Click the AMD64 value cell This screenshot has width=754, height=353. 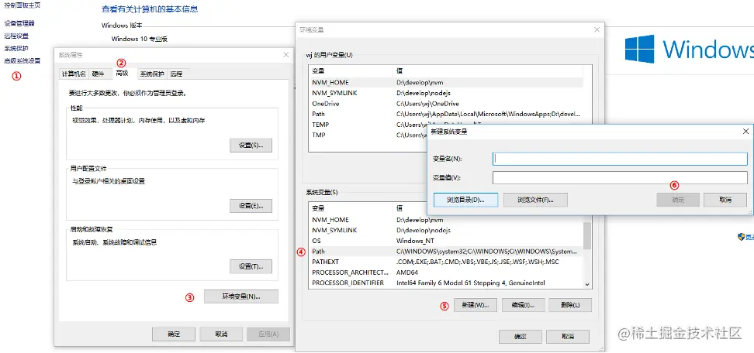point(407,272)
